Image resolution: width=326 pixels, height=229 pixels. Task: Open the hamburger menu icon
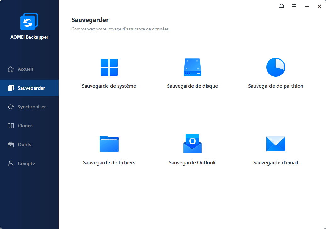(294, 7)
